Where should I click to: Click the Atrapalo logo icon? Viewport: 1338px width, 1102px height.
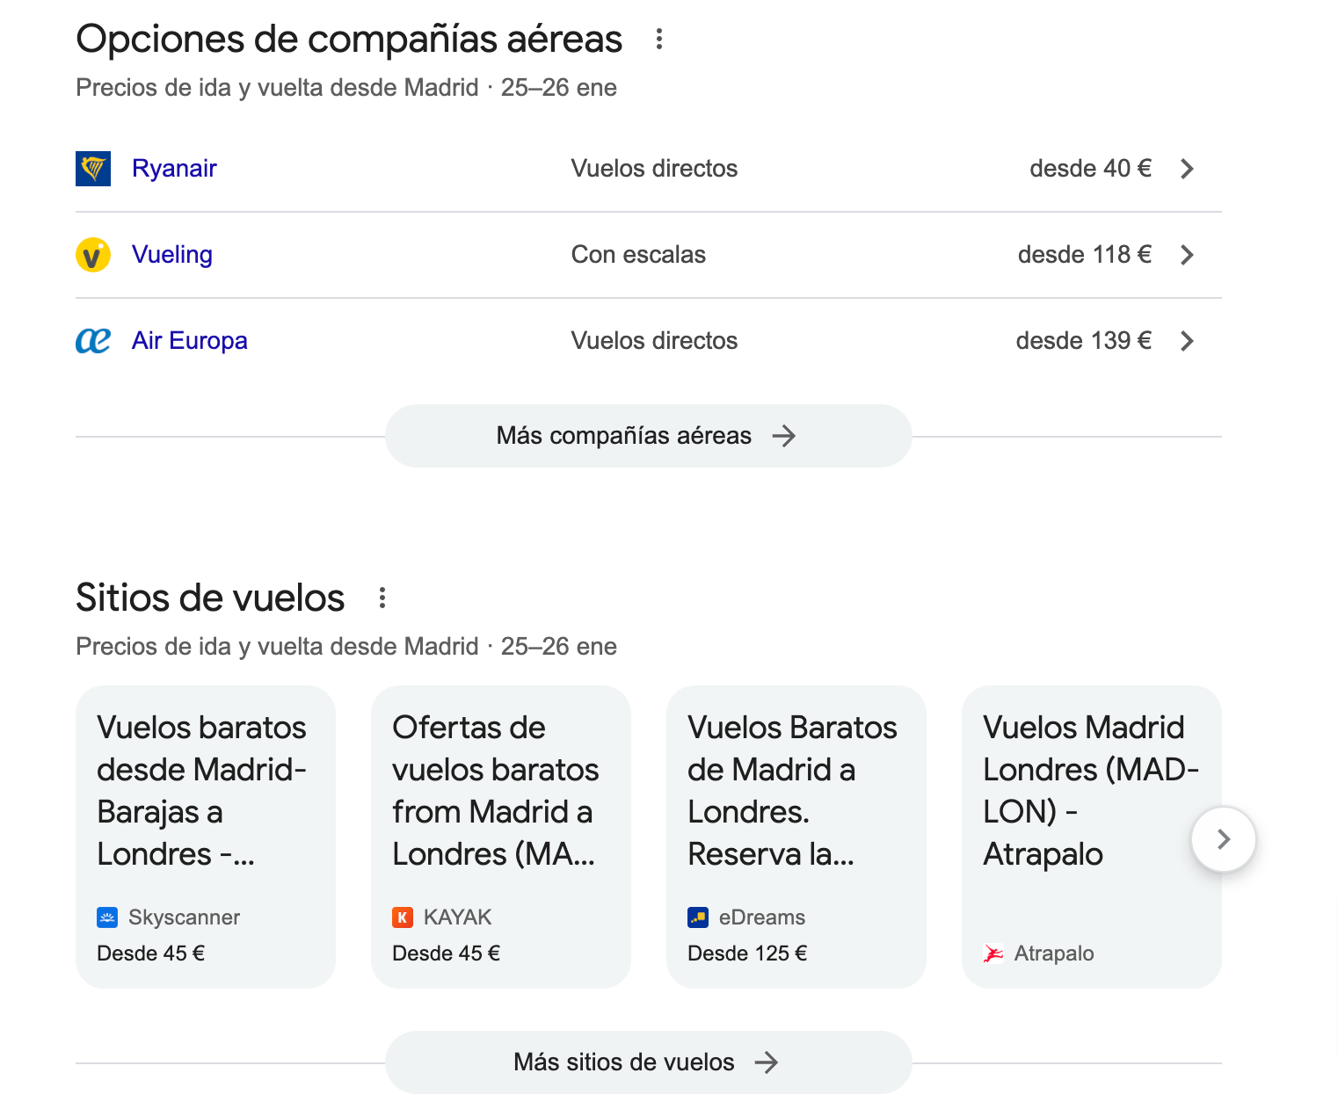(993, 953)
